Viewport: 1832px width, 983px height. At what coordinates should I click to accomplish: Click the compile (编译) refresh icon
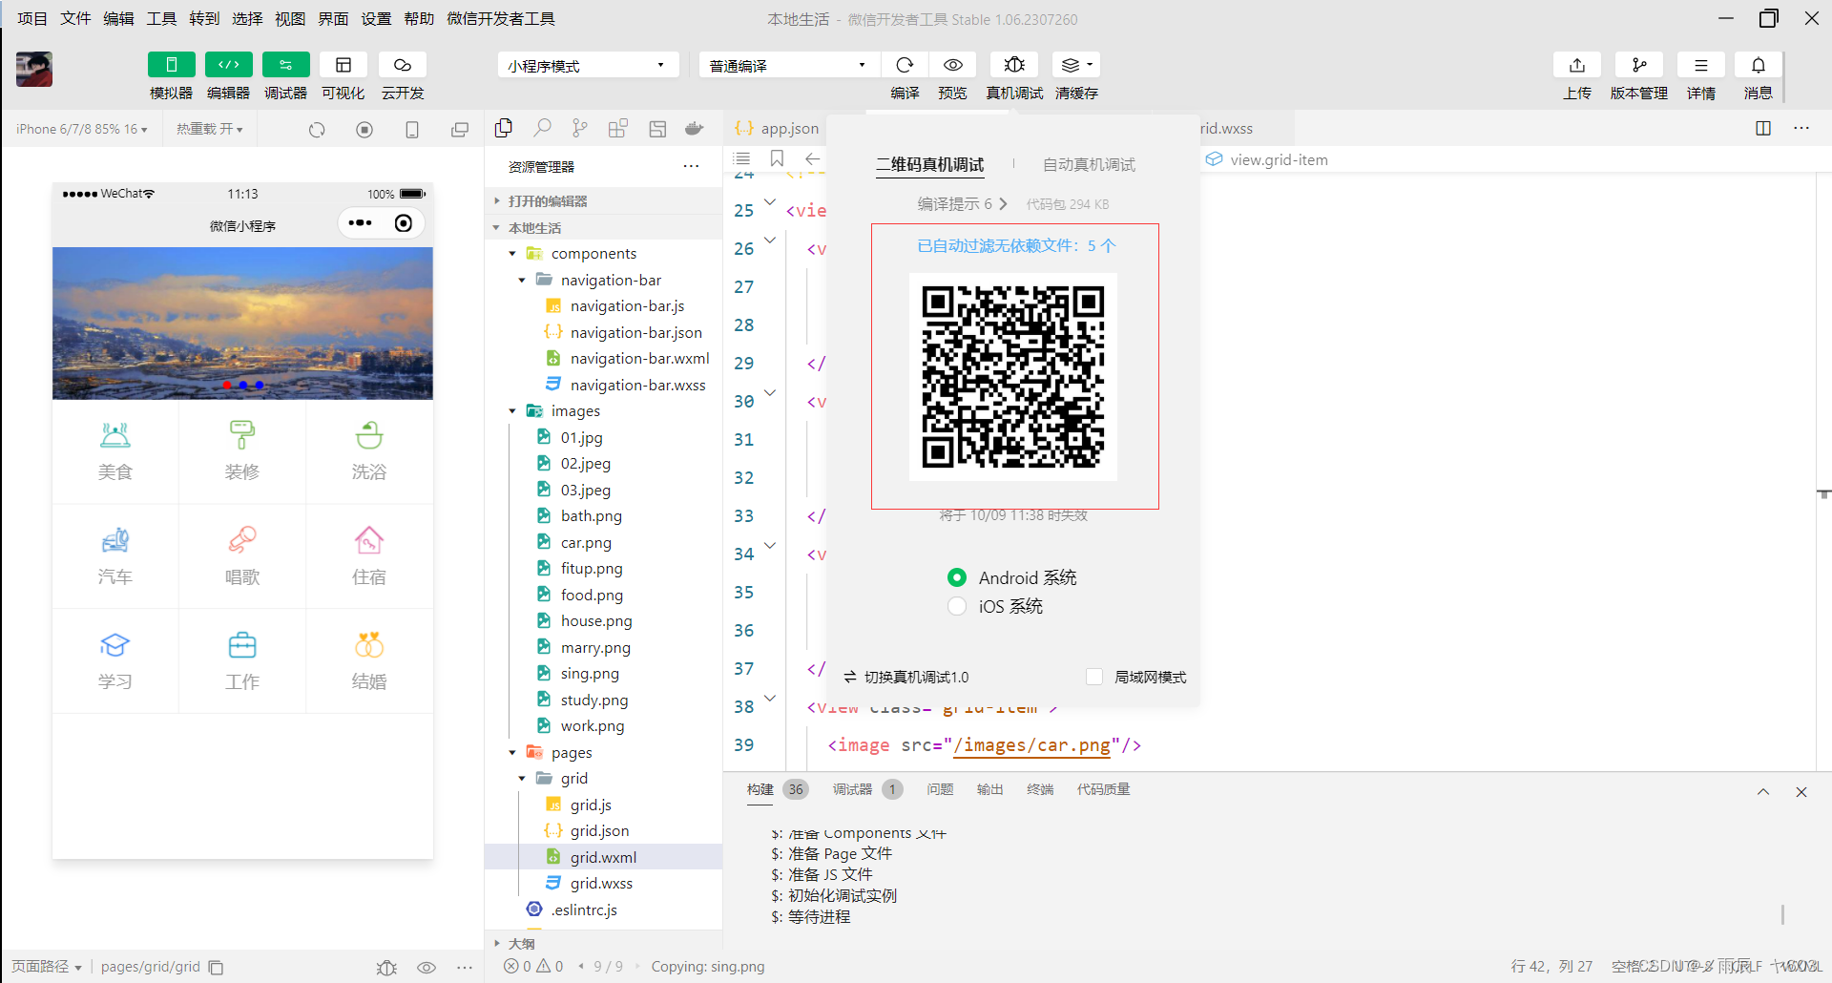tap(905, 65)
